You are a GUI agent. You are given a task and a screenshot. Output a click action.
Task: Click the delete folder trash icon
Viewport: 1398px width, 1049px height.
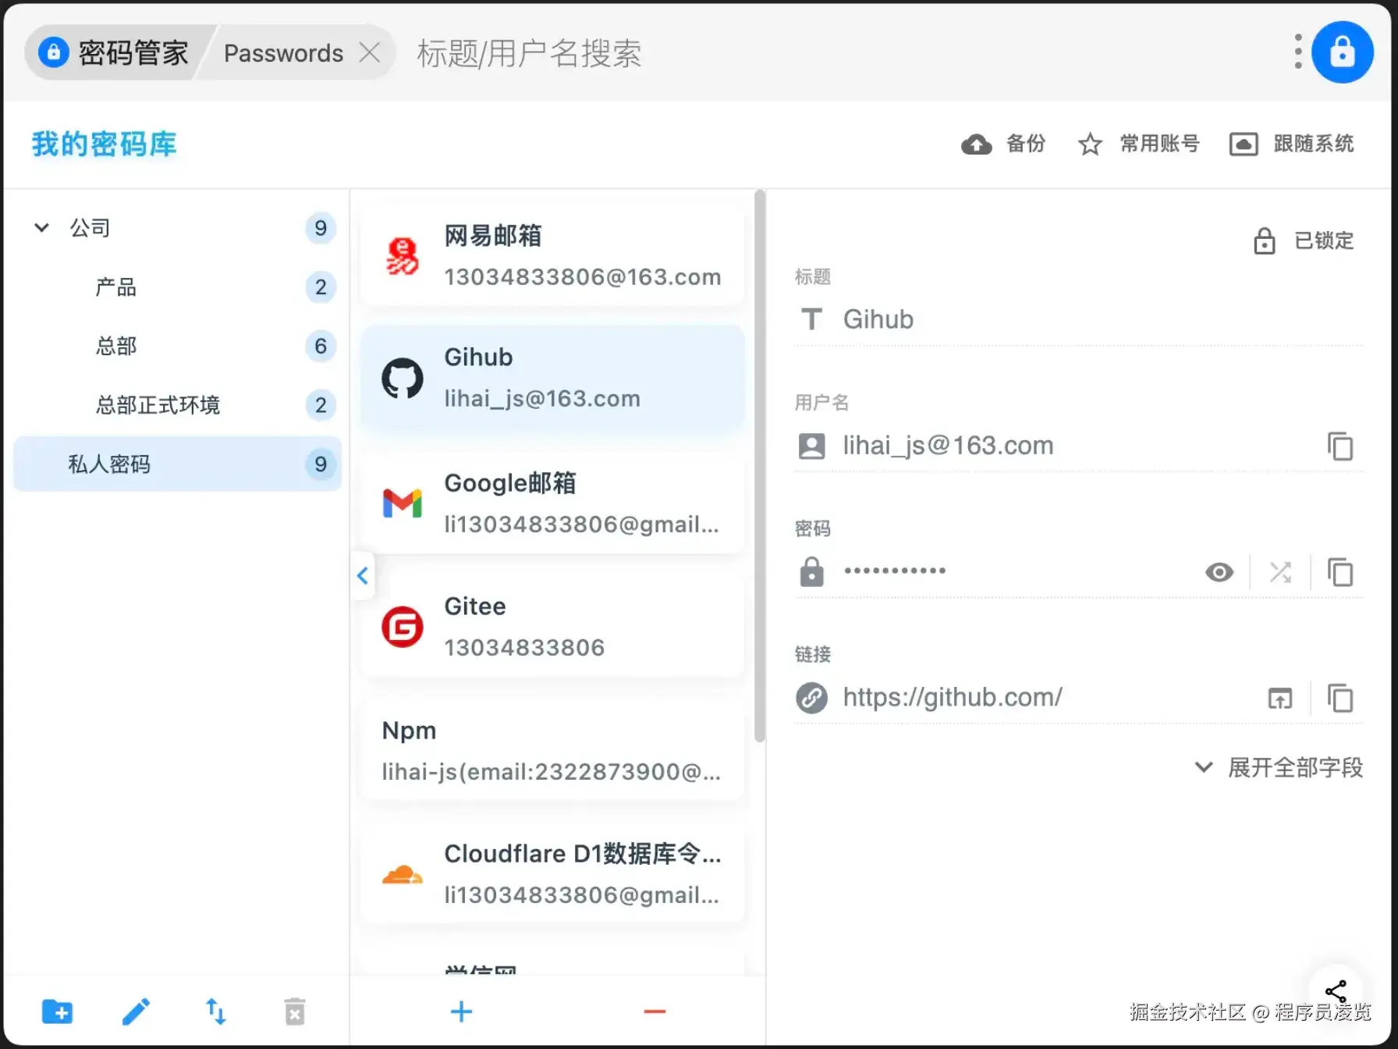coord(295,1012)
